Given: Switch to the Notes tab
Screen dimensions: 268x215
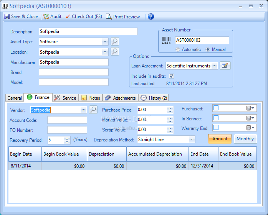Looking at the screenshot, I should point(91,98).
